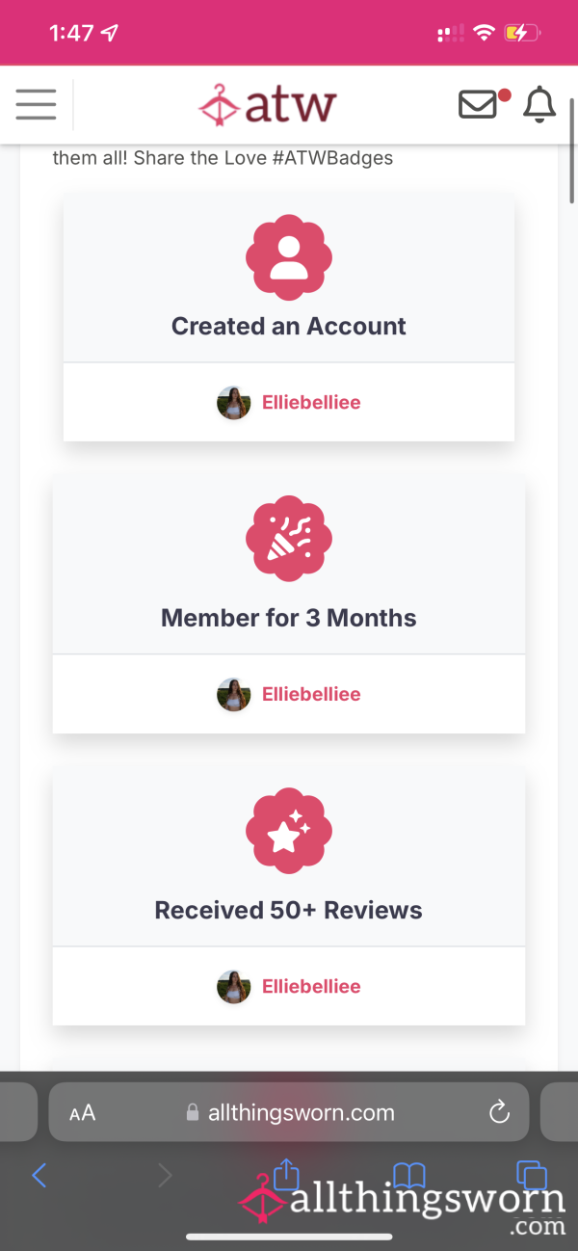
Task: Go back with Safari back arrow
Action: coord(39,1175)
